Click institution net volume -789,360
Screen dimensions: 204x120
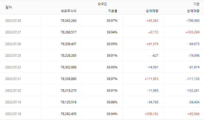(193, 21)
